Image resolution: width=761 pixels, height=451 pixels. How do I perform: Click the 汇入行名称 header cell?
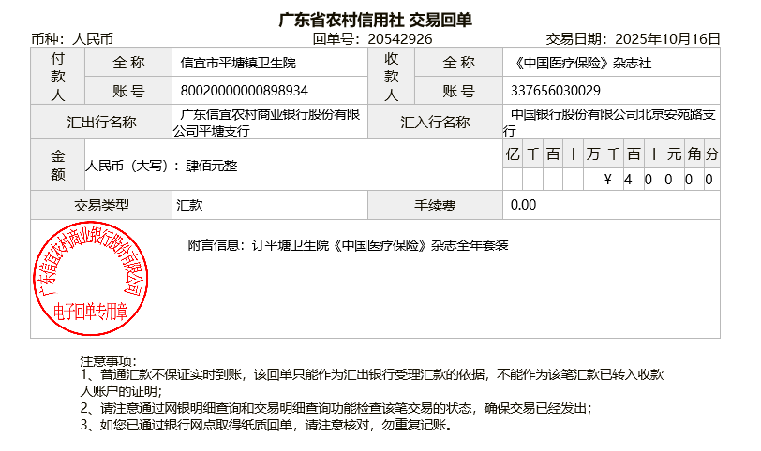[x=435, y=123]
